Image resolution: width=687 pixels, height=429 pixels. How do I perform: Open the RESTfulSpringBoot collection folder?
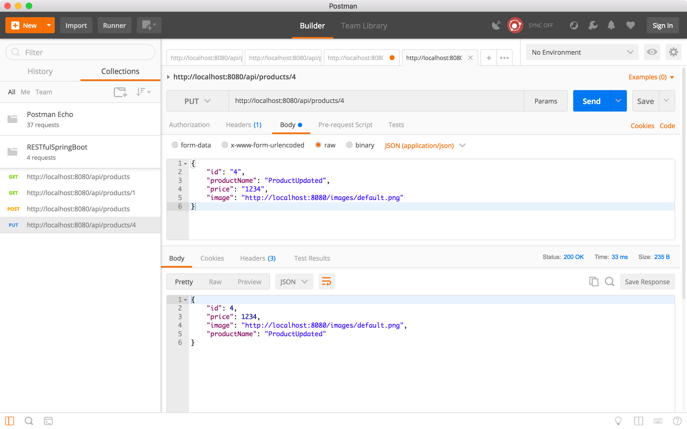80,152
